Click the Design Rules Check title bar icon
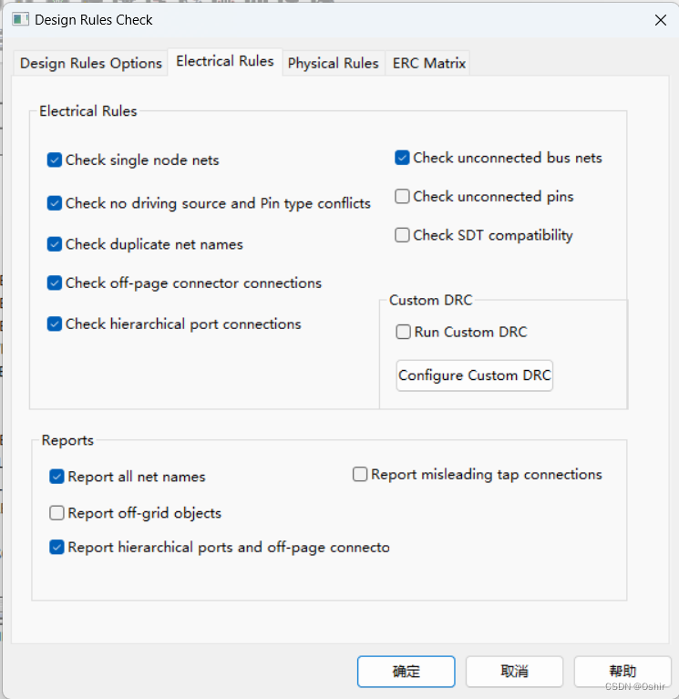This screenshot has height=699, width=679. click(x=20, y=19)
